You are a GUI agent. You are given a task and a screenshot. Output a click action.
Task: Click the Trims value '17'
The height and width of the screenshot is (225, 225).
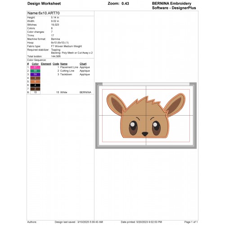pos(53,36)
